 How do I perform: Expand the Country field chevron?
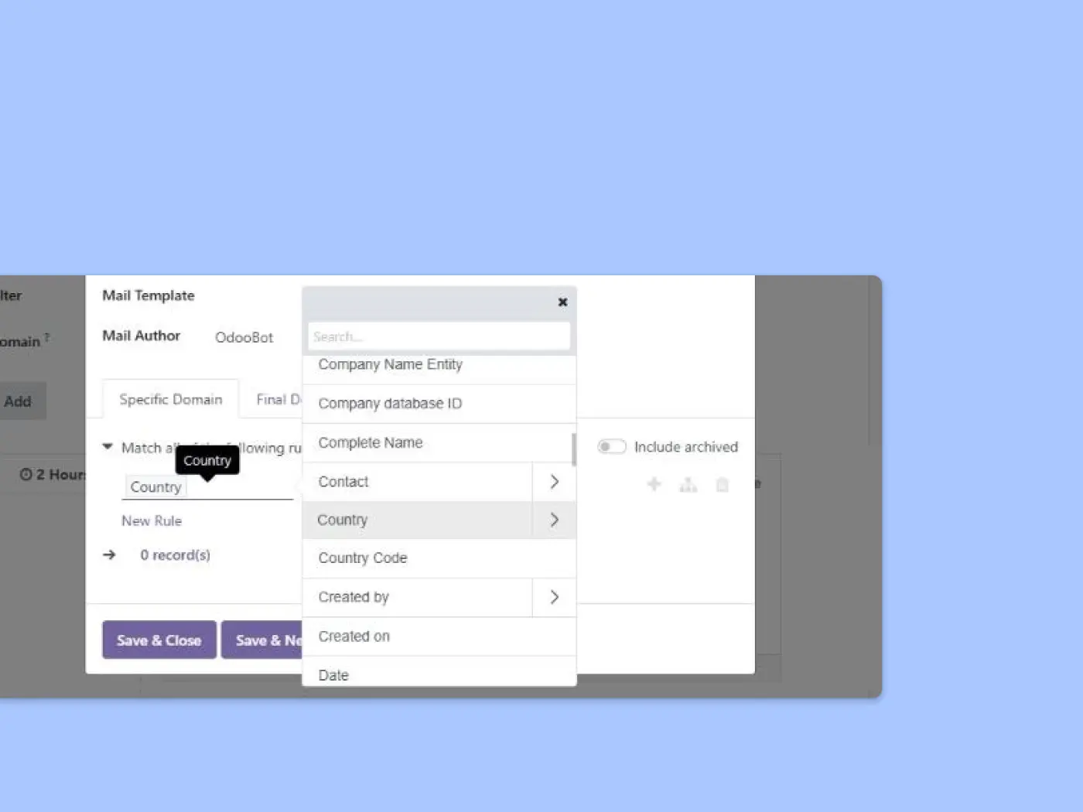pyautogui.click(x=554, y=520)
